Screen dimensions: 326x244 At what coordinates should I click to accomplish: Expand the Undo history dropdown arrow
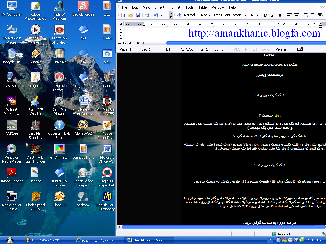(x=161, y=15)
